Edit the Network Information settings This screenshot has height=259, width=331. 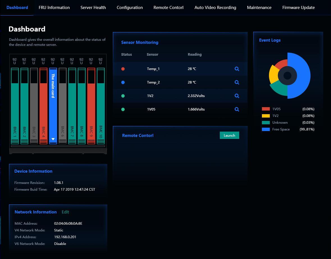coord(65,212)
